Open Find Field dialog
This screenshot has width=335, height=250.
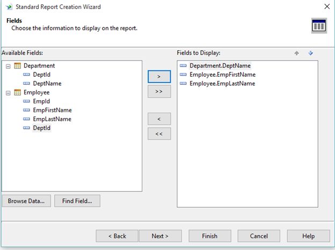click(77, 201)
